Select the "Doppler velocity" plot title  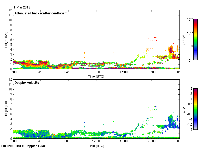[x=27, y=83]
